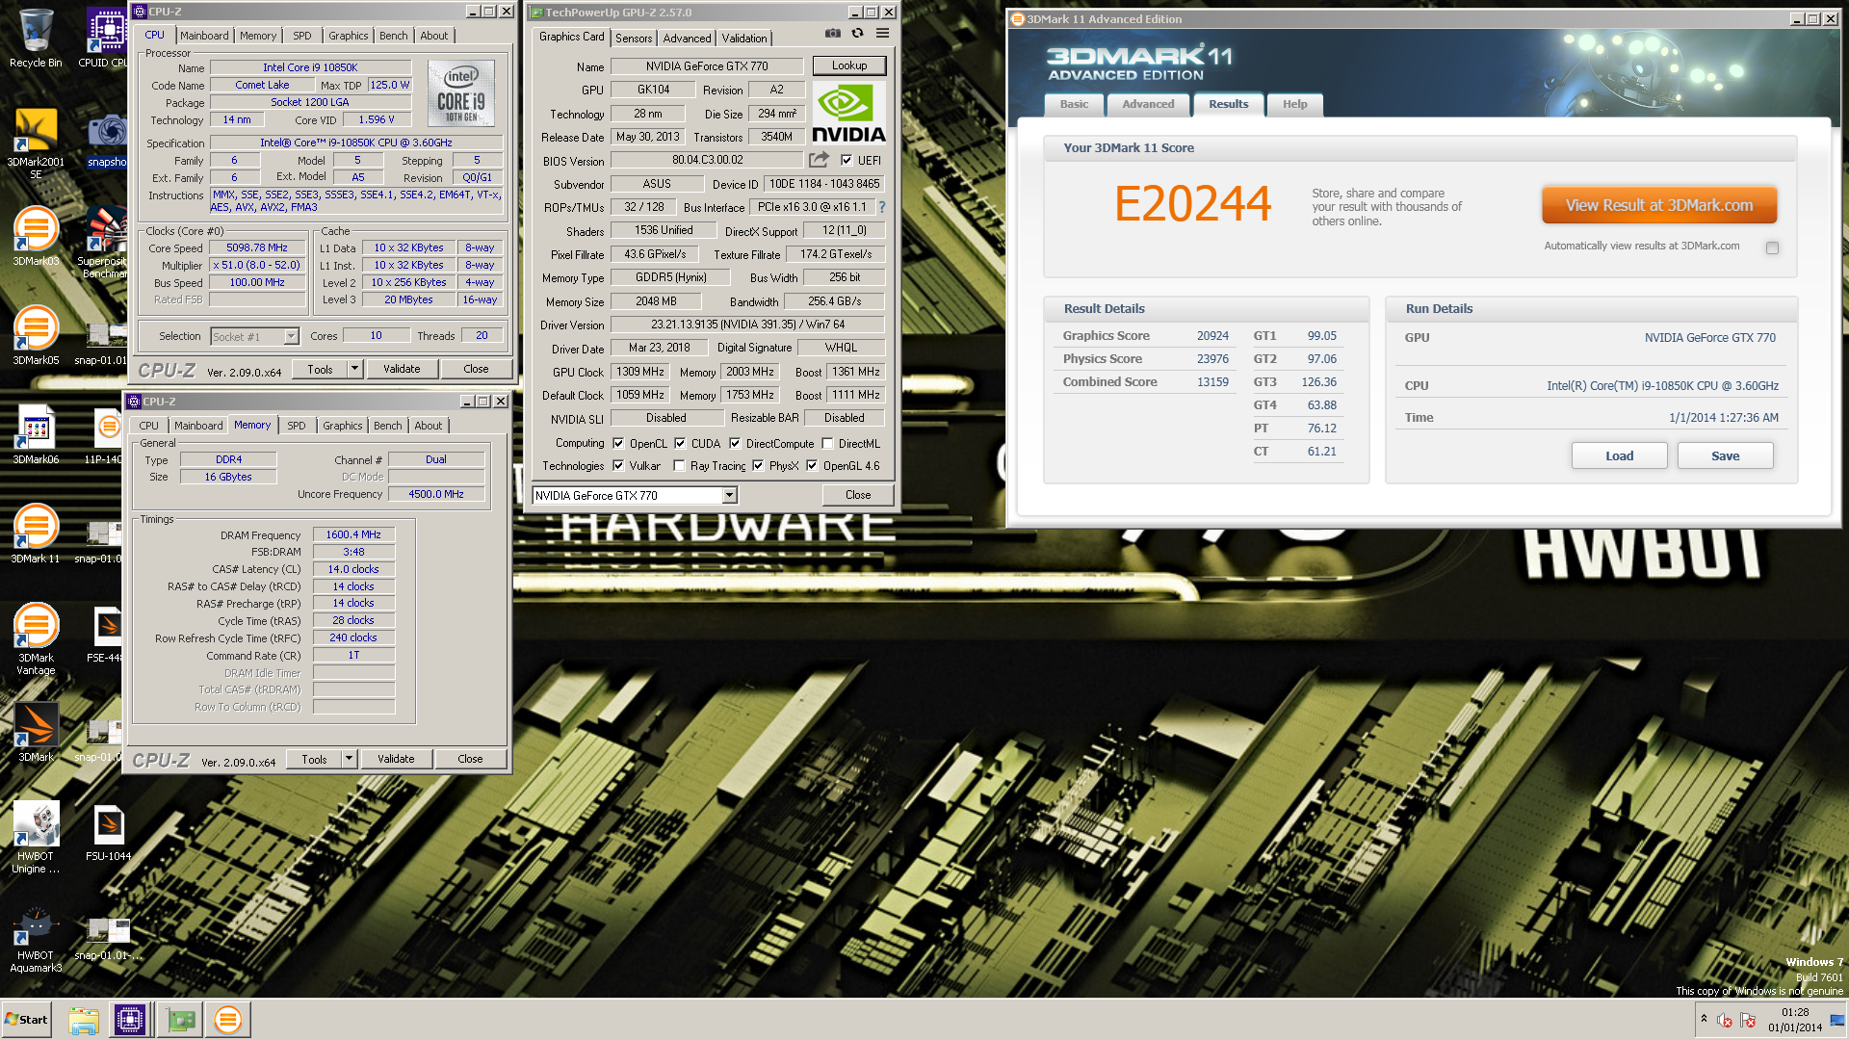Toggle the UEFI checkbox in GPU-Z
The width and height of the screenshot is (1849, 1040).
[846, 161]
